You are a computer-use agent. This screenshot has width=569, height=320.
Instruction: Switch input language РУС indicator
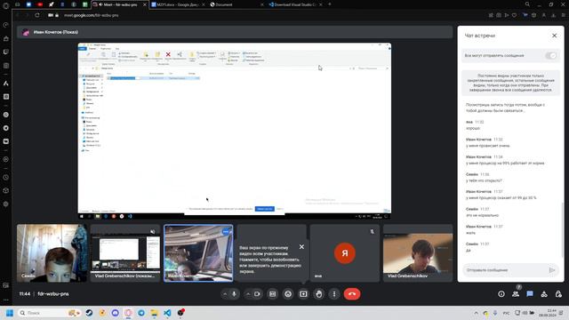(x=506, y=313)
